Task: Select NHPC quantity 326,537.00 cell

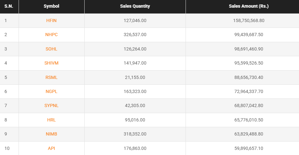Action: [135, 35]
